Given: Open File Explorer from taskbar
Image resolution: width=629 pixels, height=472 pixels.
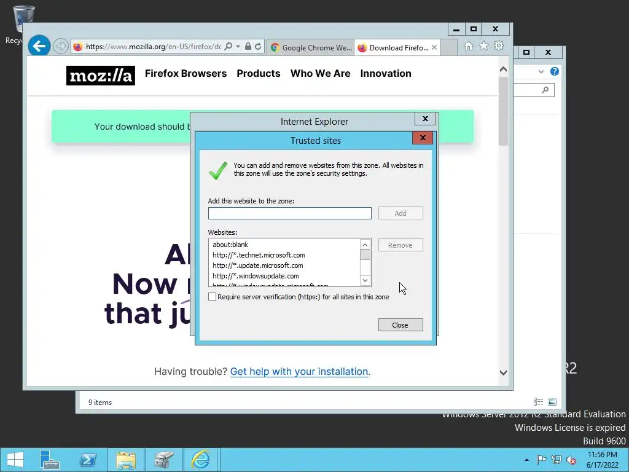Looking at the screenshot, I should coord(125,460).
